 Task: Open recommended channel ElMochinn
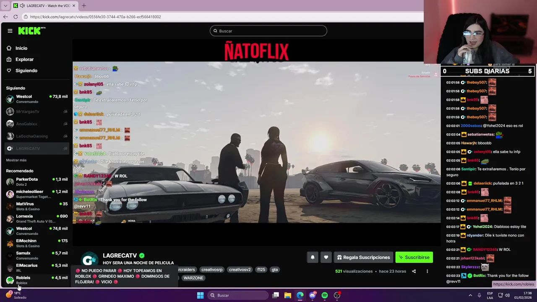click(37, 243)
